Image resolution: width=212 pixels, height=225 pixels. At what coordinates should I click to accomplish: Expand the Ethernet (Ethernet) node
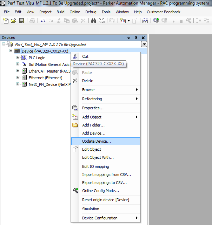point(18,77)
